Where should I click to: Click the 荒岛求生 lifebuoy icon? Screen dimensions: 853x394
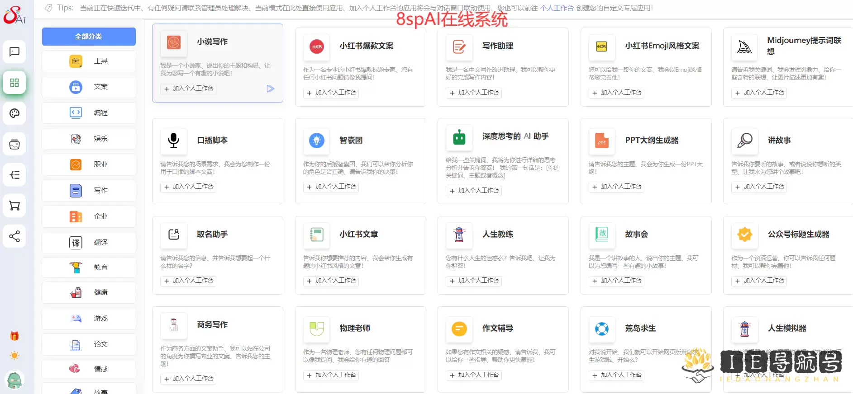tap(602, 328)
